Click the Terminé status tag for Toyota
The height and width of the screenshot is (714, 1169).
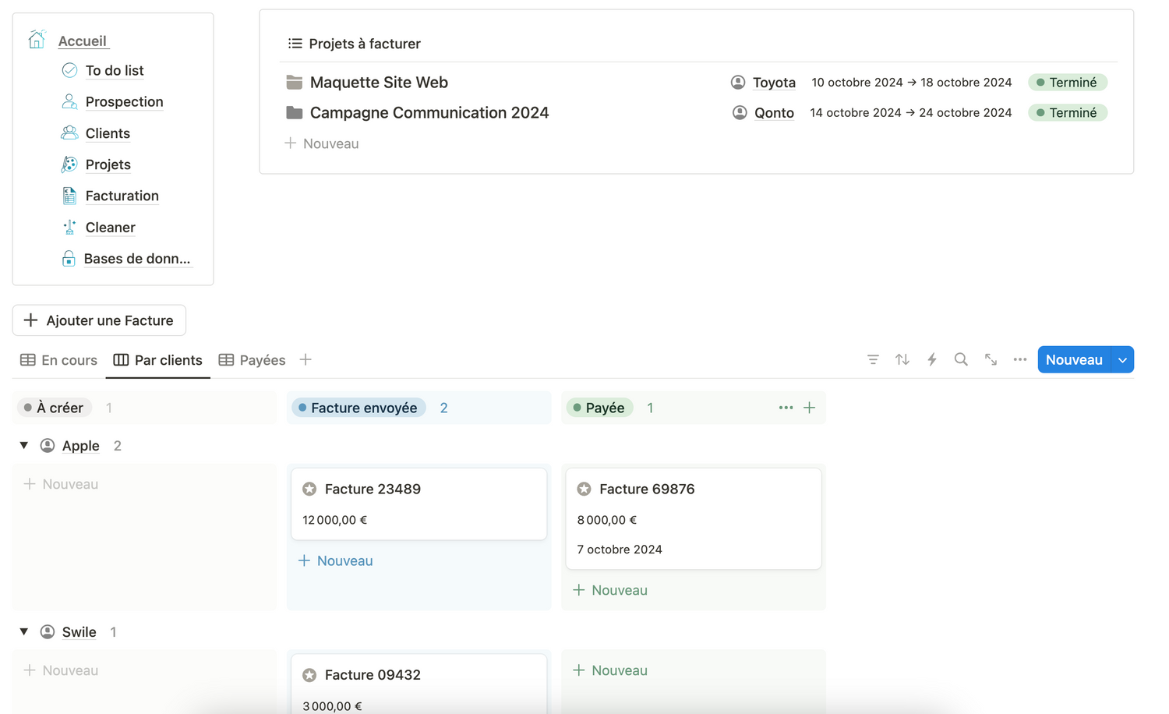1067,83
